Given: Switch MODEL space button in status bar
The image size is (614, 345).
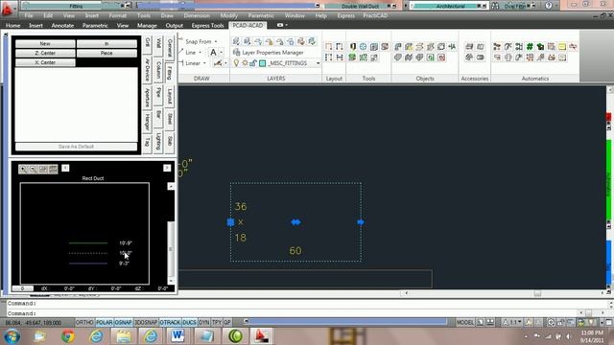Looking at the screenshot, I should (464, 322).
